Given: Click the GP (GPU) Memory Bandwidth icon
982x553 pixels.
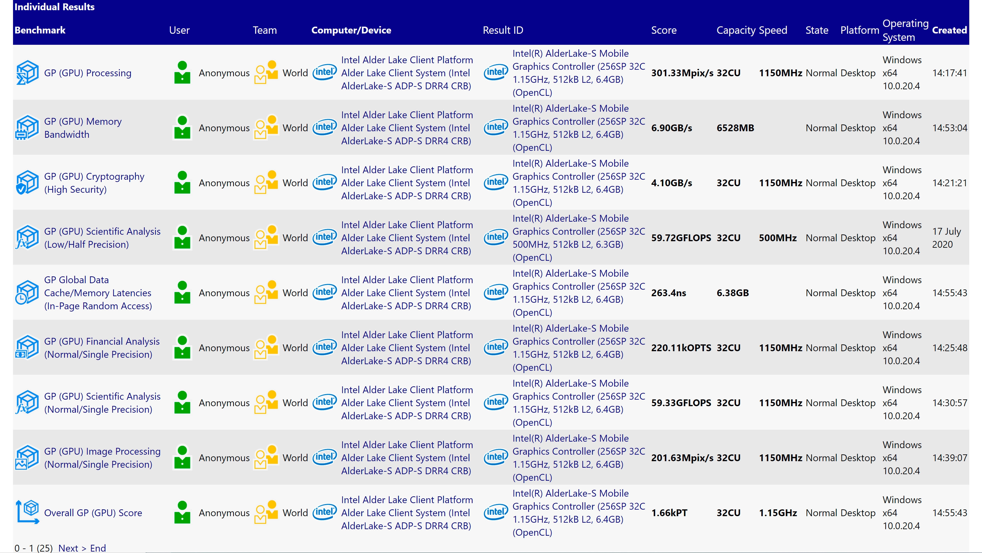Looking at the screenshot, I should point(27,128).
